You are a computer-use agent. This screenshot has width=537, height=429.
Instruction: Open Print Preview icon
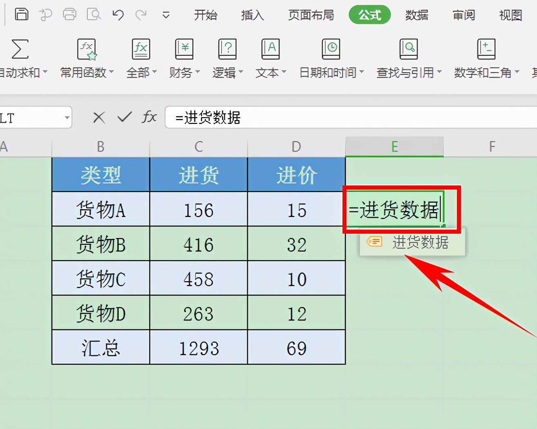[x=94, y=15]
